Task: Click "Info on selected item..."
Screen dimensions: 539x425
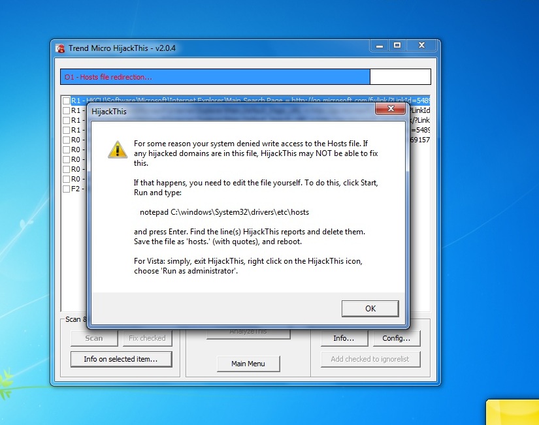Action: pyautogui.click(x=121, y=359)
